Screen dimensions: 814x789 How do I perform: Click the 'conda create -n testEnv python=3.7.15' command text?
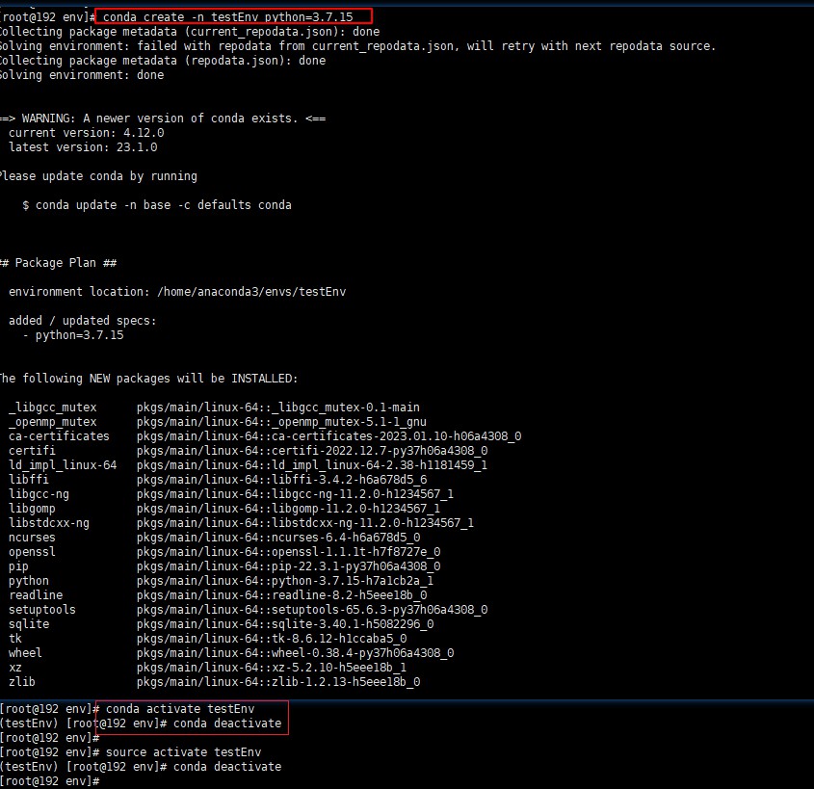pyautogui.click(x=228, y=17)
